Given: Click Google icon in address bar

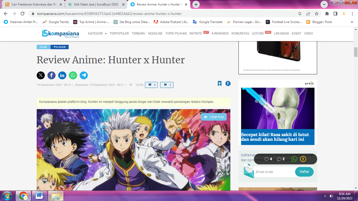Looking at the screenshot, I should pos(300,14).
